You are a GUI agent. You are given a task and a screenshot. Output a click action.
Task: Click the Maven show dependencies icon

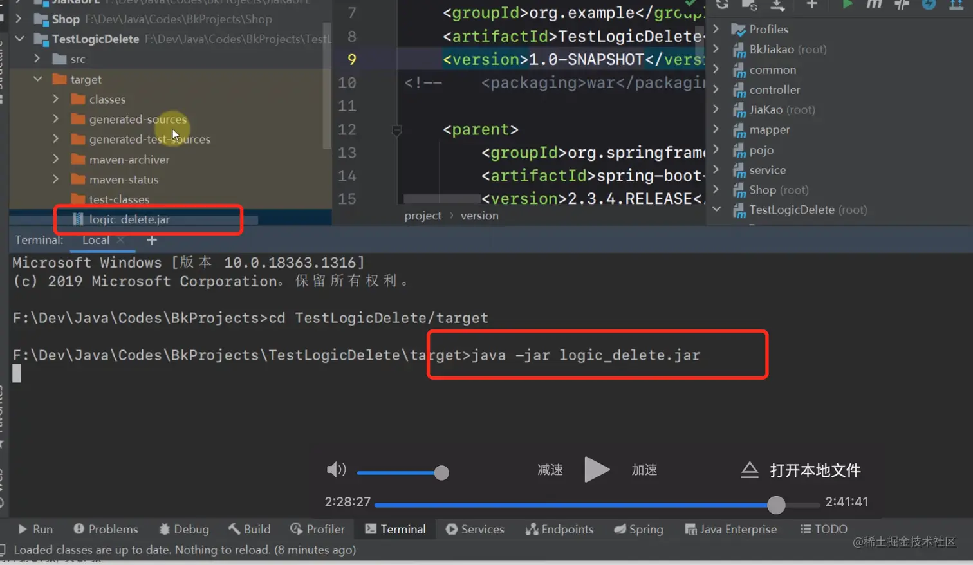[x=956, y=5]
